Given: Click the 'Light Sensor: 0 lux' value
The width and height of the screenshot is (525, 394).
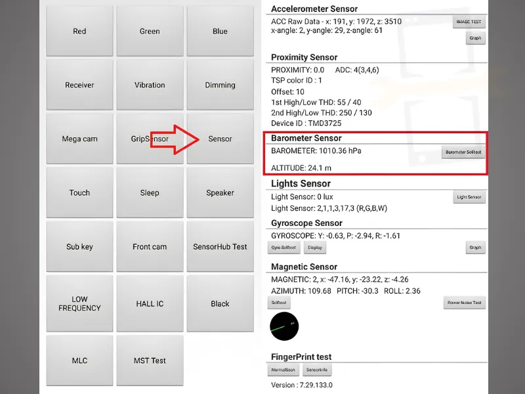Looking at the screenshot, I should (302, 196).
